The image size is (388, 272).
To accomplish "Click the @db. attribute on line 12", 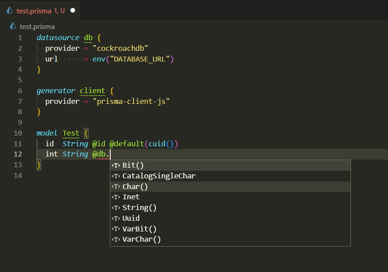I will (101, 154).
